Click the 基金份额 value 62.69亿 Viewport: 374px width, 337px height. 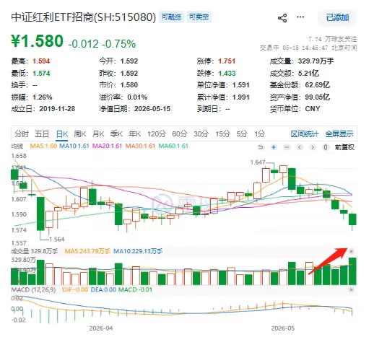[317, 85]
